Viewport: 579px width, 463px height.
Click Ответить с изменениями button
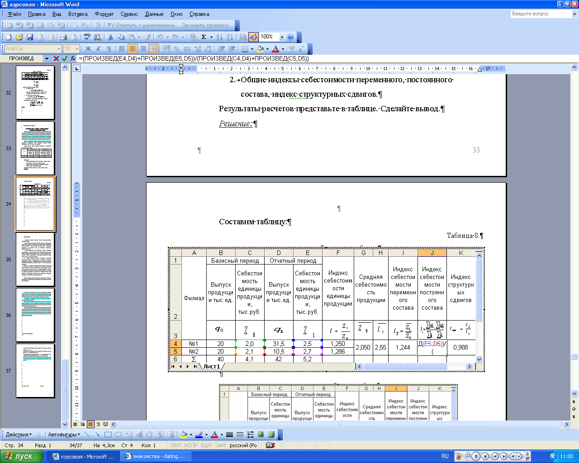coord(143,25)
